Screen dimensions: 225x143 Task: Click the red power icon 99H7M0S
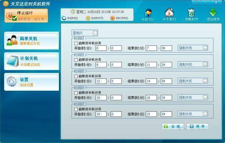(x=112, y=18)
